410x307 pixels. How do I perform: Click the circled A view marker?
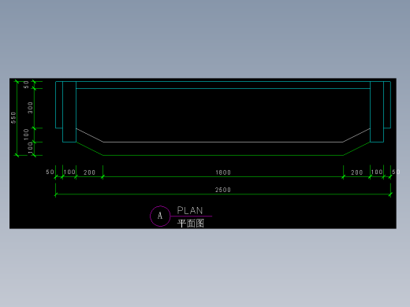160,216
